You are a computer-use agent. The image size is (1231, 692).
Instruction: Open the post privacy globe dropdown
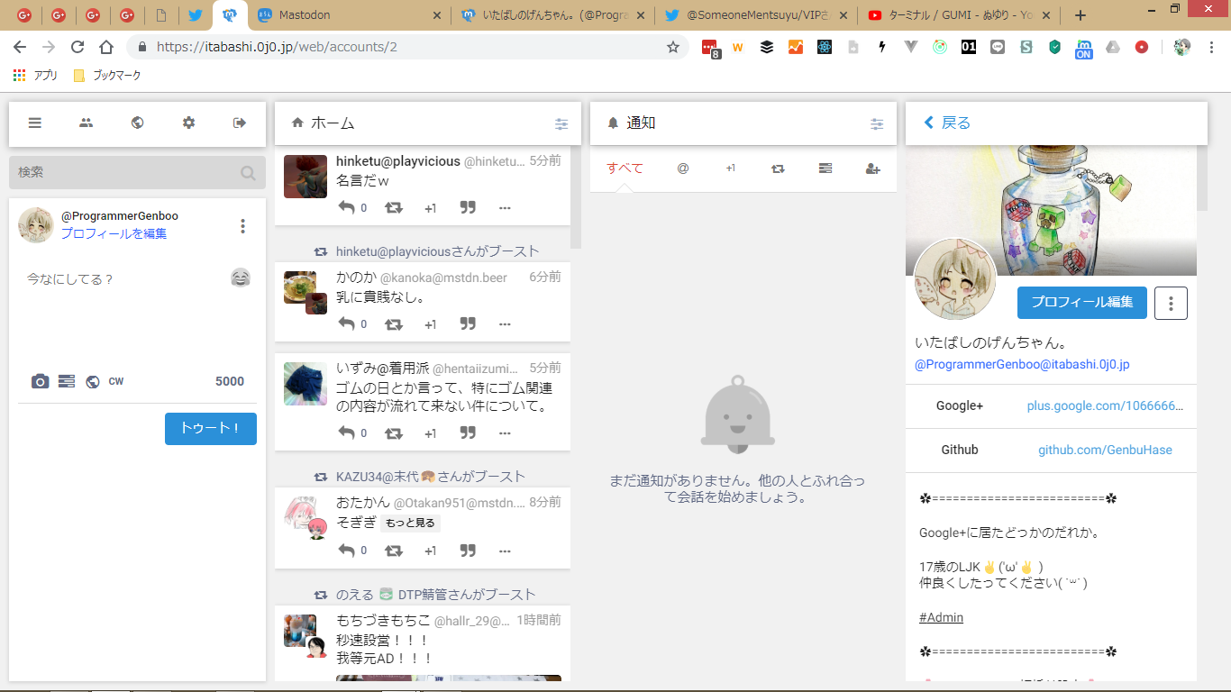(x=92, y=382)
